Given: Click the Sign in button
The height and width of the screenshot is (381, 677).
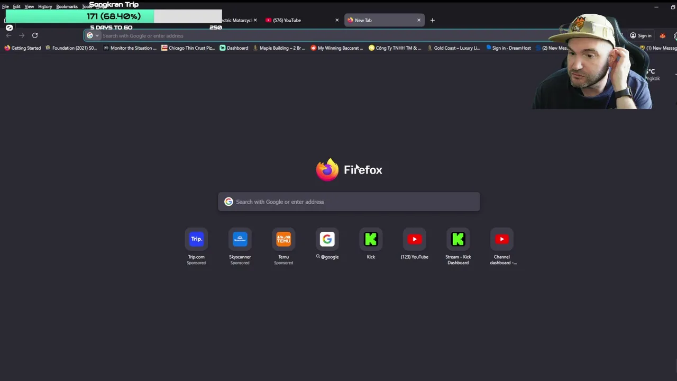Looking at the screenshot, I should click(x=641, y=35).
